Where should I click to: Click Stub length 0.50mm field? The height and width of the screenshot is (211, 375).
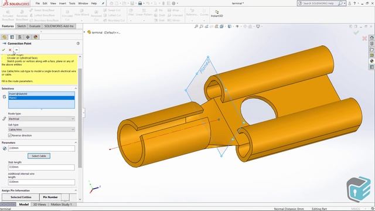[x=42, y=167]
